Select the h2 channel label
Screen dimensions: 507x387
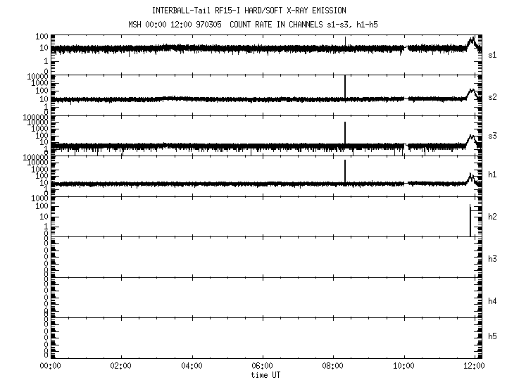click(493, 217)
